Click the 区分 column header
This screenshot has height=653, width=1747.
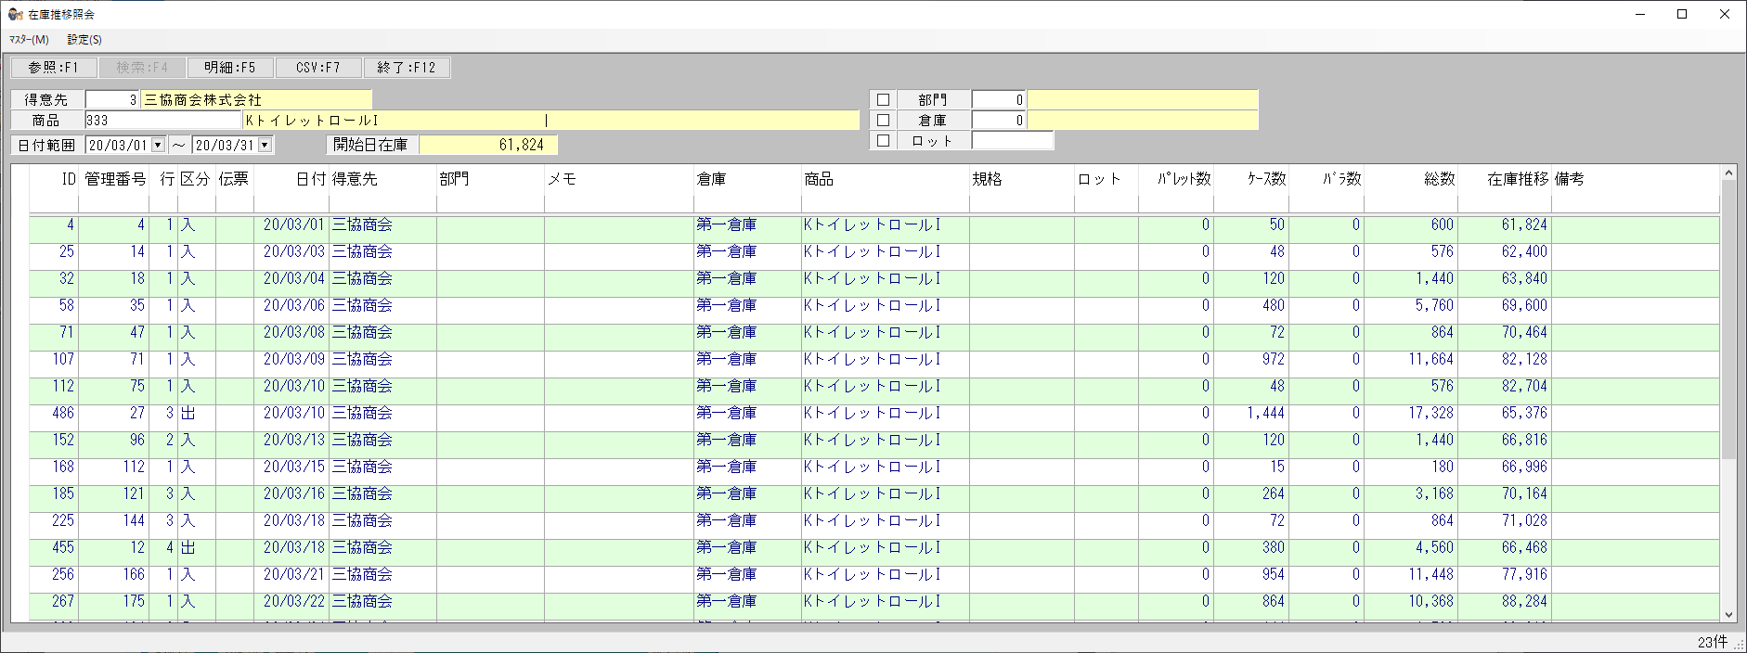coord(196,179)
